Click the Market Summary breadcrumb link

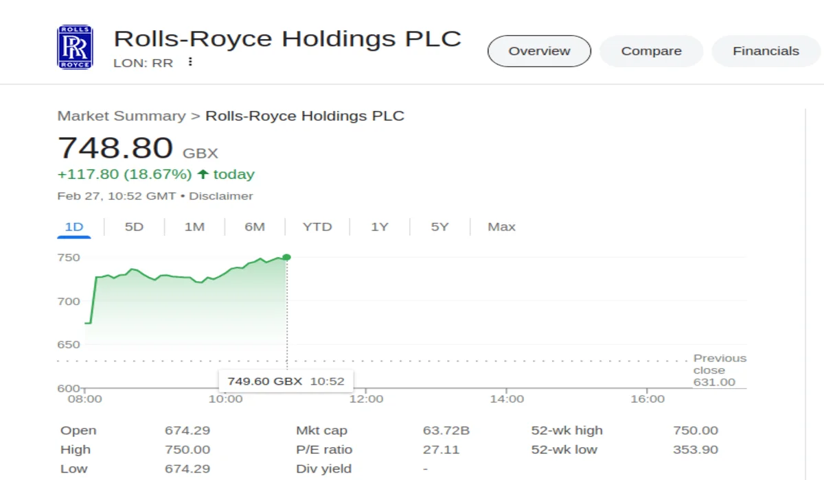pyautogui.click(x=122, y=116)
